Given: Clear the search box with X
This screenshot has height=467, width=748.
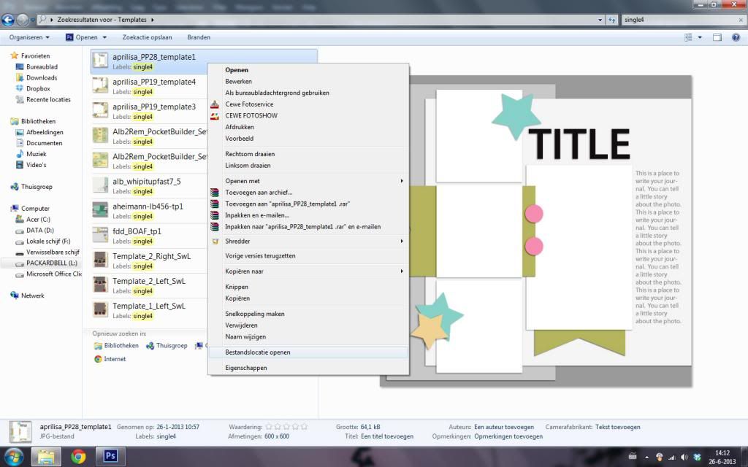Looking at the screenshot, I should tap(741, 20).
